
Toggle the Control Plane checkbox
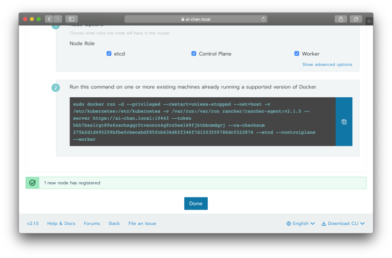(x=194, y=53)
